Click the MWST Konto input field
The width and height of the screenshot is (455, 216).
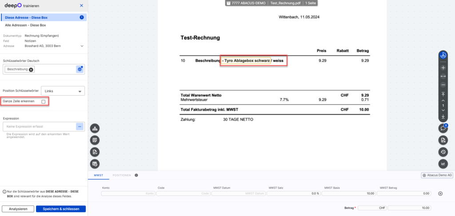128,193
